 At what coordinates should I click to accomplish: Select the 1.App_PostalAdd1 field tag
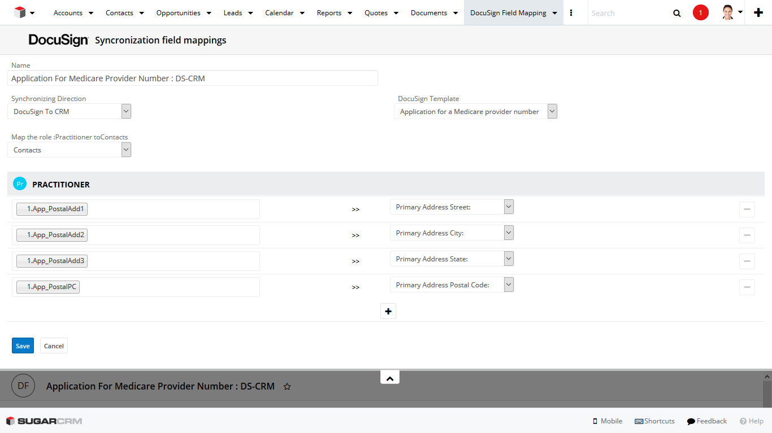click(x=52, y=209)
